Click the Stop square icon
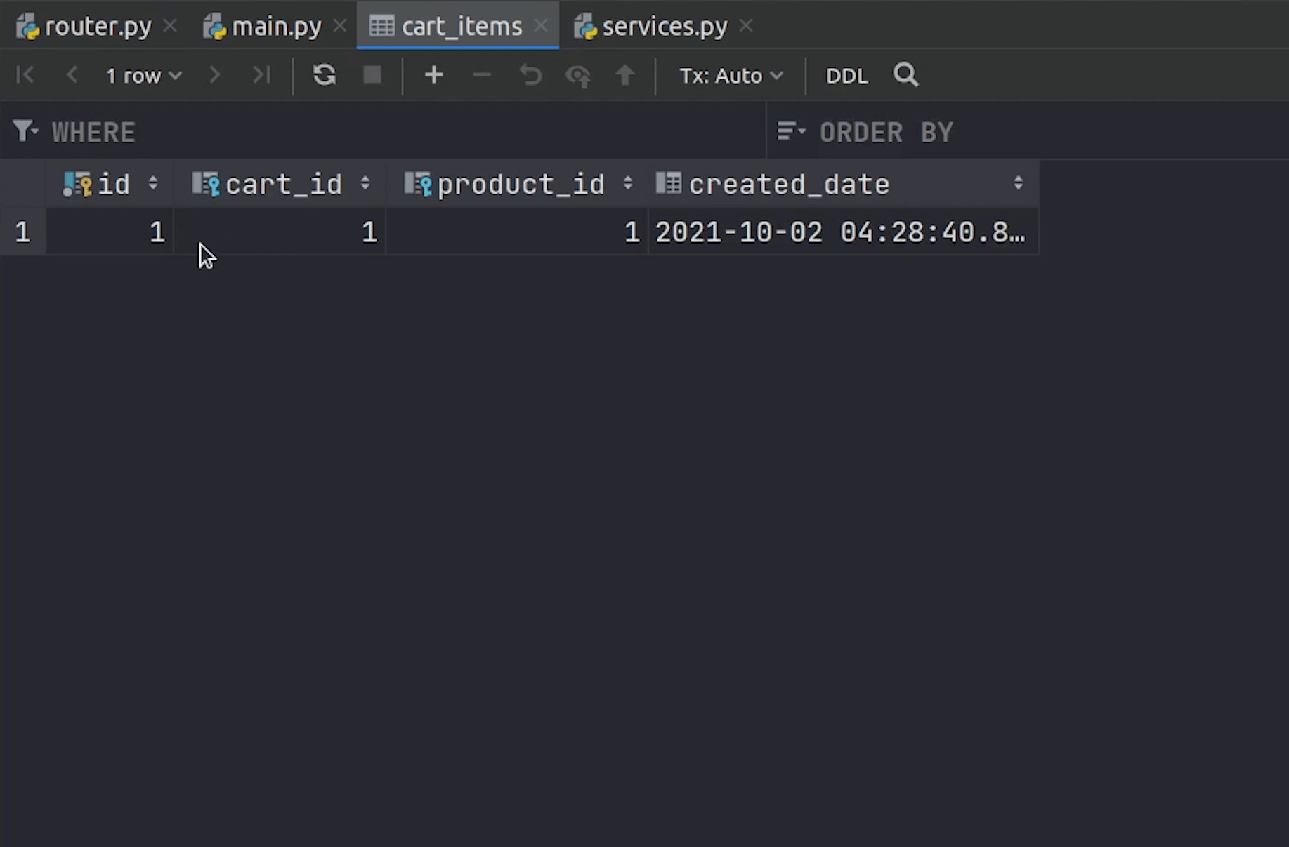This screenshot has width=1289, height=847. pyautogui.click(x=372, y=75)
